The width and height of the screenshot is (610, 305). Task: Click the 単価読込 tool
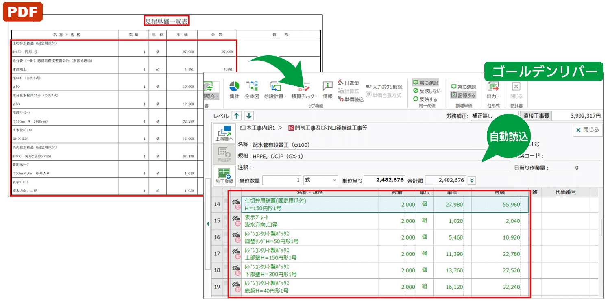point(351,99)
